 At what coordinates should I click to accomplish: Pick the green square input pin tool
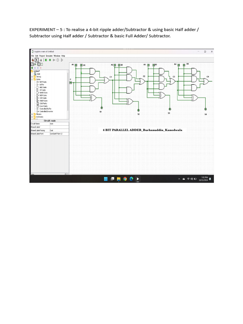pos(46,60)
